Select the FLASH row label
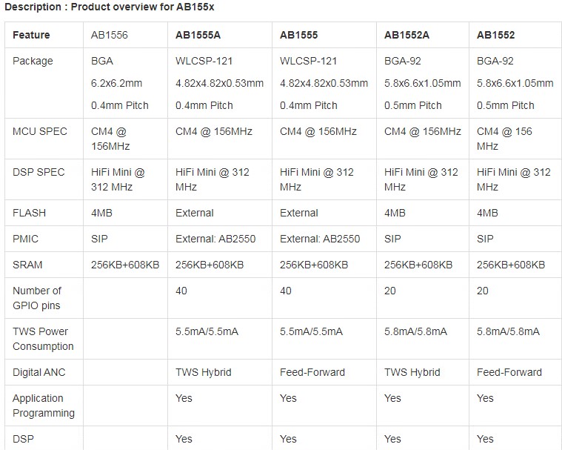The image size is (562, 450). [29, 213]
